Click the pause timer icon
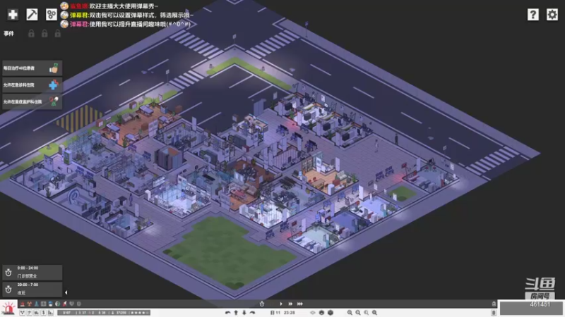Viewport: 565px width, 317px height. 262,304
